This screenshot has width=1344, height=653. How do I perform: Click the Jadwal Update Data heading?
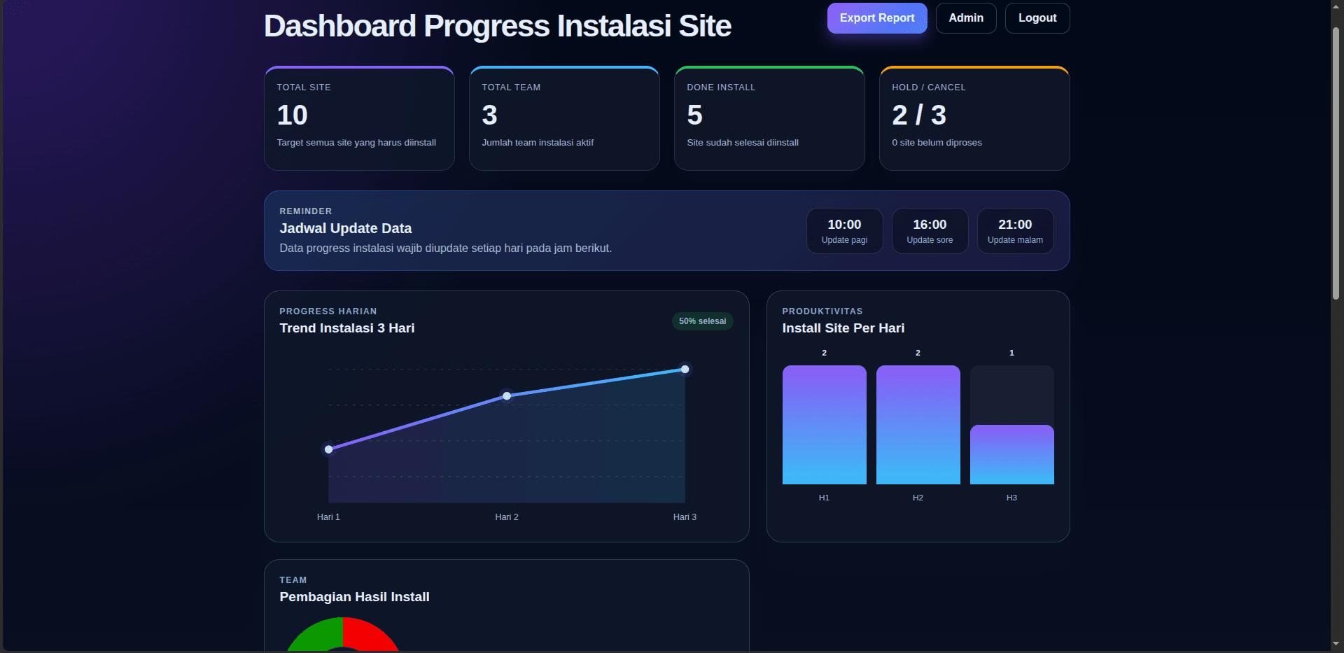coord(346,228)
